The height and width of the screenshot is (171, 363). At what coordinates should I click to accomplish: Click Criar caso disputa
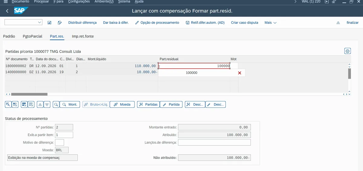(x=244, y=23)
